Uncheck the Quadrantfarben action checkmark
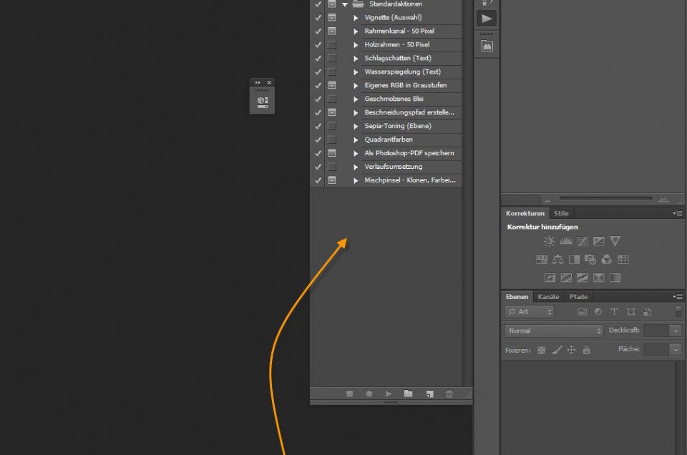This screenshot has width=687, height=455. tap(318, 140)
